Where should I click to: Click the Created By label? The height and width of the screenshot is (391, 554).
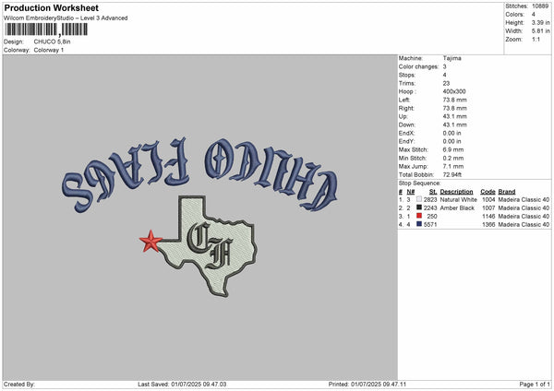[x=19, y=384]
